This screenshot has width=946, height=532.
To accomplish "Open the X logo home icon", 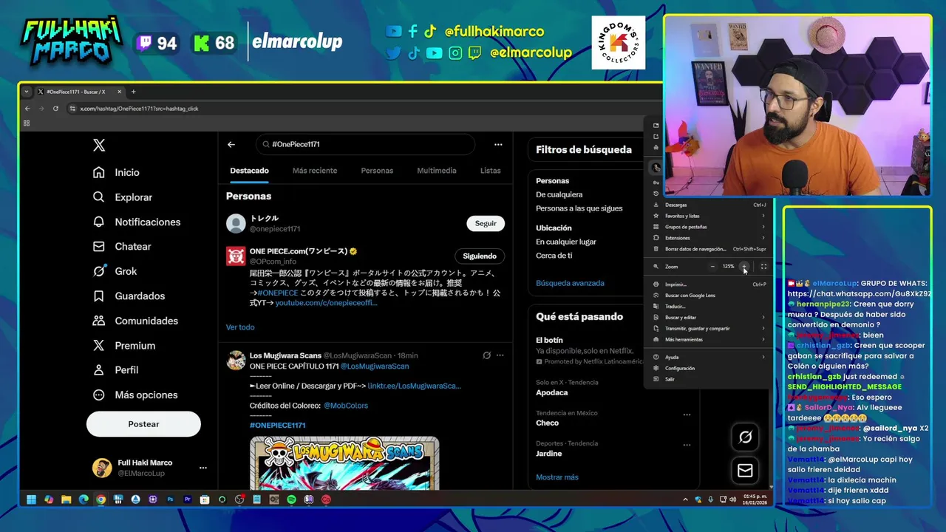I will pyautogui.click(x=99, y=146).
